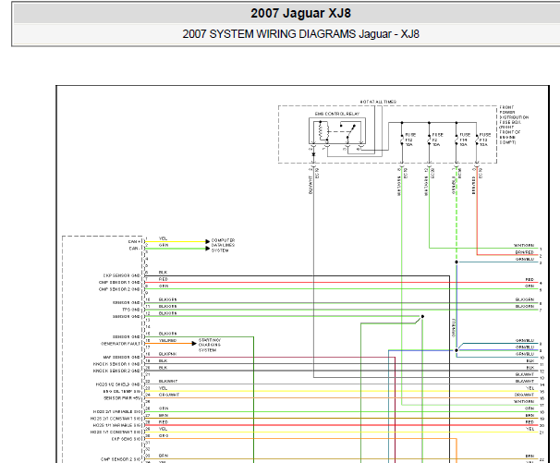Click arrow pointing to Computer Data Lines System
Screen dimensions: 560x463
tap(208, 241)
